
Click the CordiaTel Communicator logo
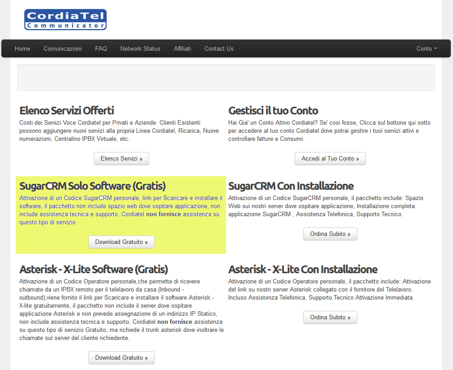pyautogui.click(x=66, y=20)
